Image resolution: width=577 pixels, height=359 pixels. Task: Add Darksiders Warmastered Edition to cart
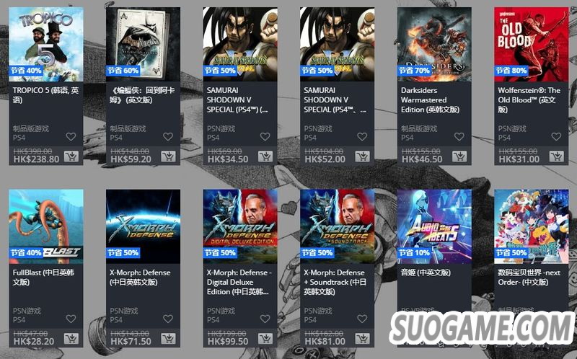tap(459, 156)
